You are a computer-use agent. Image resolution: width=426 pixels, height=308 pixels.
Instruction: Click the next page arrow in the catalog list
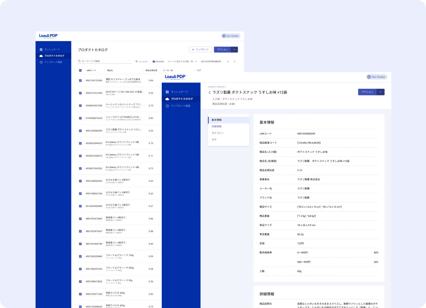[x=235, y=62]
